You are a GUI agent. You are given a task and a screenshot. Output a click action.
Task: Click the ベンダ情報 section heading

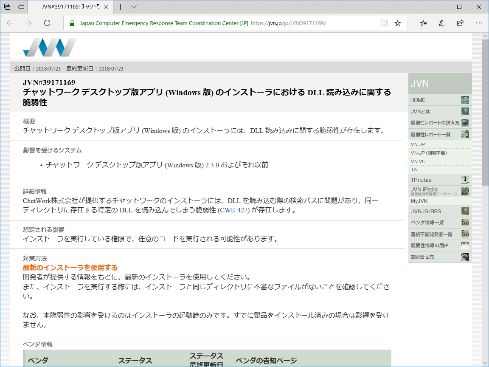tap(38, 344)
